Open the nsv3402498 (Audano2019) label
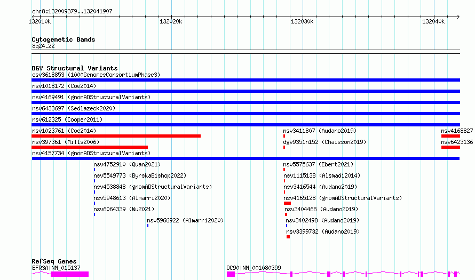 (x=322, y=220)
